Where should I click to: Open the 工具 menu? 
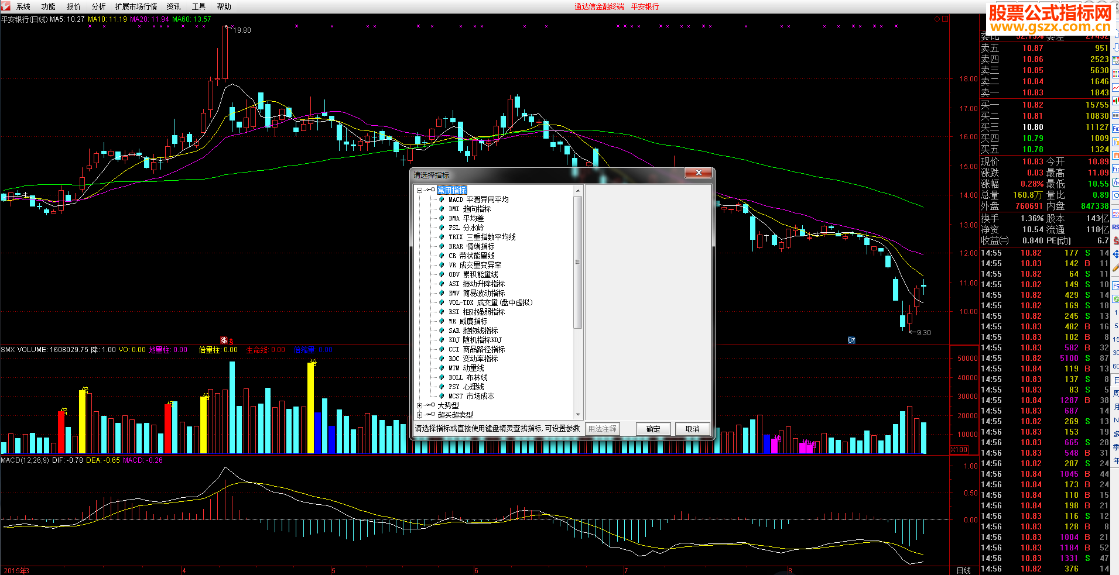point(199,6)
